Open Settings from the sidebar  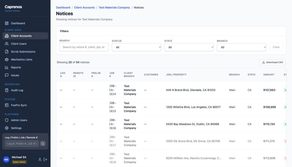pos(25,128)
